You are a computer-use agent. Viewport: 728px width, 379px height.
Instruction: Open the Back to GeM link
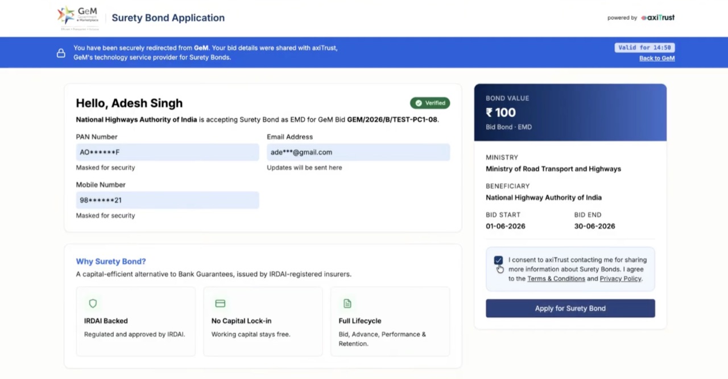(657, 58)
